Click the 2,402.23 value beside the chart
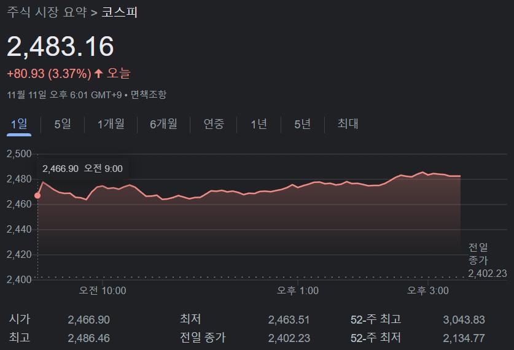The image size is (514, 350). click(488, 274)
